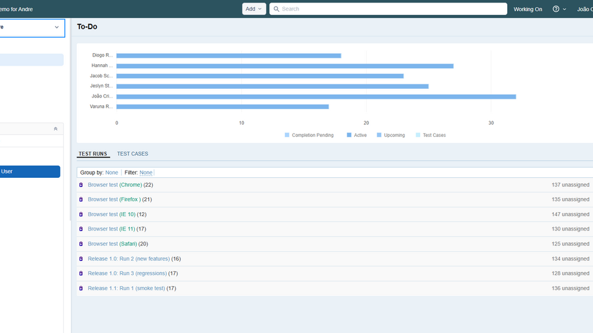Click the Browser test (Chrome) run icon
Viewport: 593px width, 333px height.
click(x=81, y=185)
